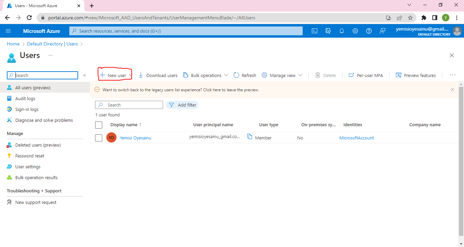Open the Chrome profile avatar
This screenshot has height=247, width=464.
click(446, 18)
